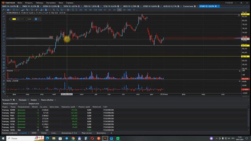Image resolution: width=251 pixels, height=141 pixels.
Task: Open the Открыть menu
Action: coord(29,3)
